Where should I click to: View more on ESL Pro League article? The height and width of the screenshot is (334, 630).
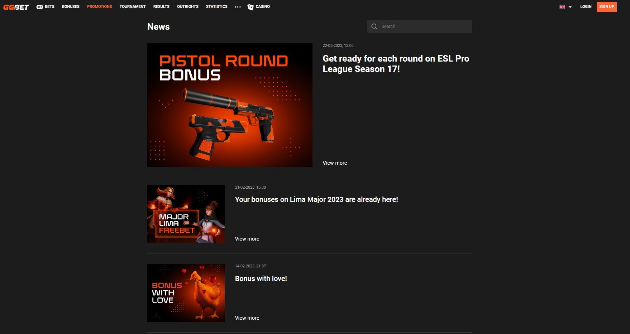click(x=335, y=163)
